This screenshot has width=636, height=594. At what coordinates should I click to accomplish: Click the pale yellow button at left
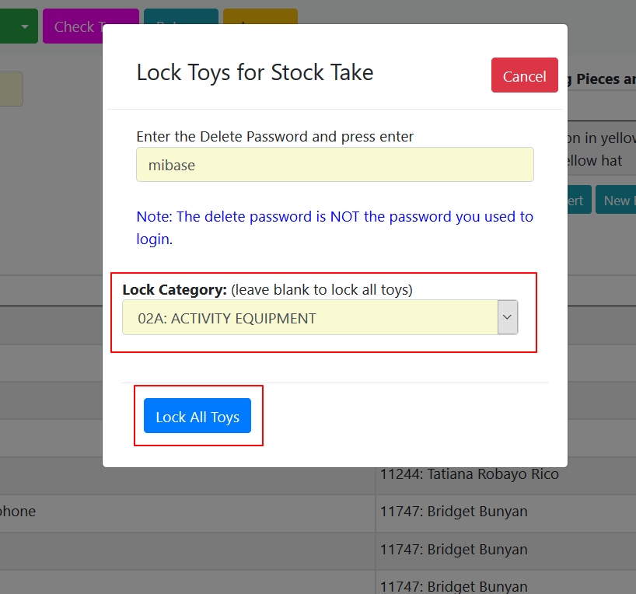(11, 89)
